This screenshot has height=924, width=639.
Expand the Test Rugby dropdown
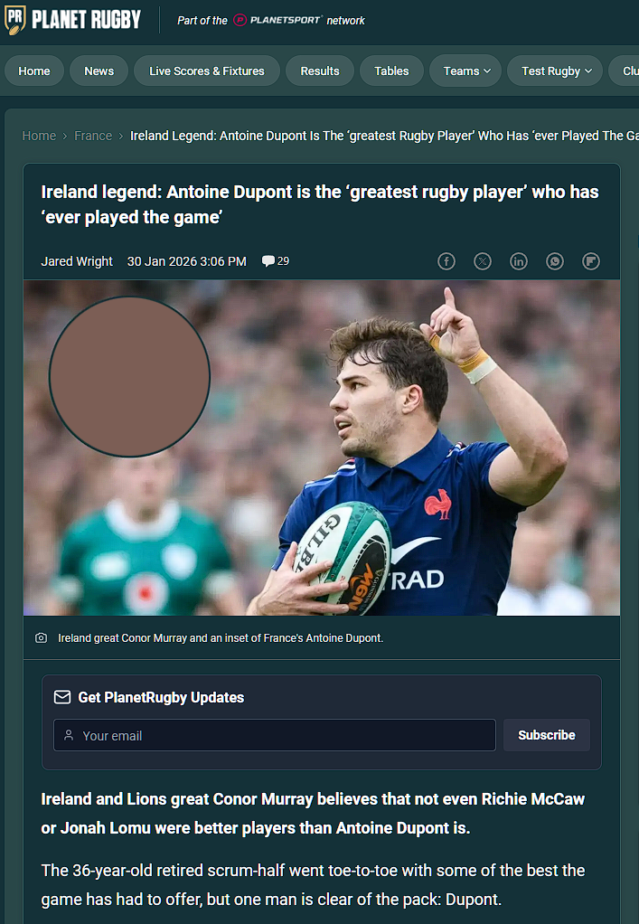point(555,71)
